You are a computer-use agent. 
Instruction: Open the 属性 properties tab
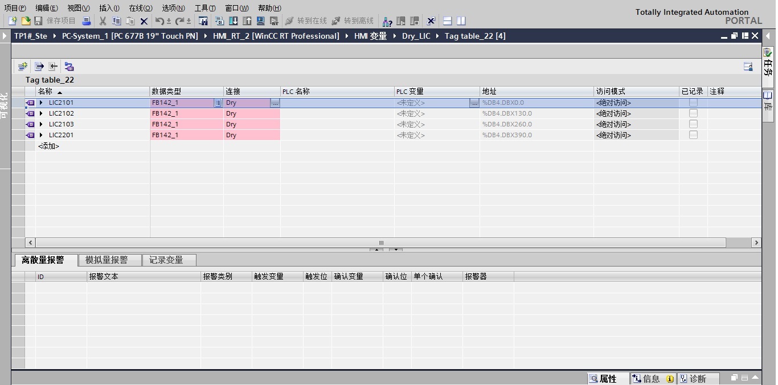click(x=608, y=379)
